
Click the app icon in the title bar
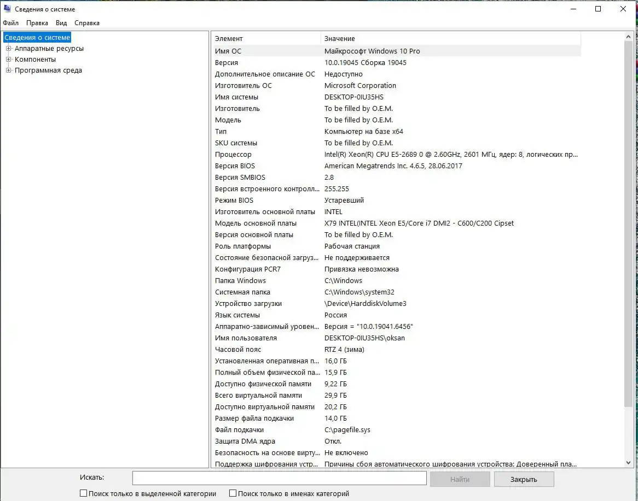pos(8,9)
